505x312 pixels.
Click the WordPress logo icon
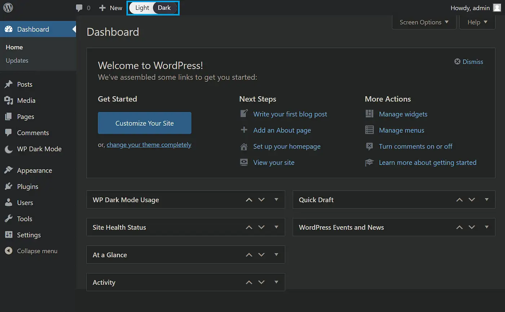8,8
